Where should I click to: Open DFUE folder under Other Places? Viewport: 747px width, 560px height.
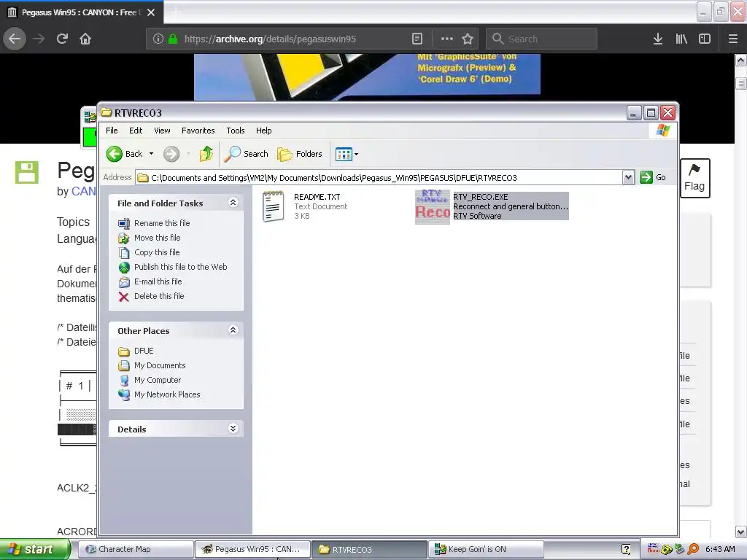[x=144, y=351]
